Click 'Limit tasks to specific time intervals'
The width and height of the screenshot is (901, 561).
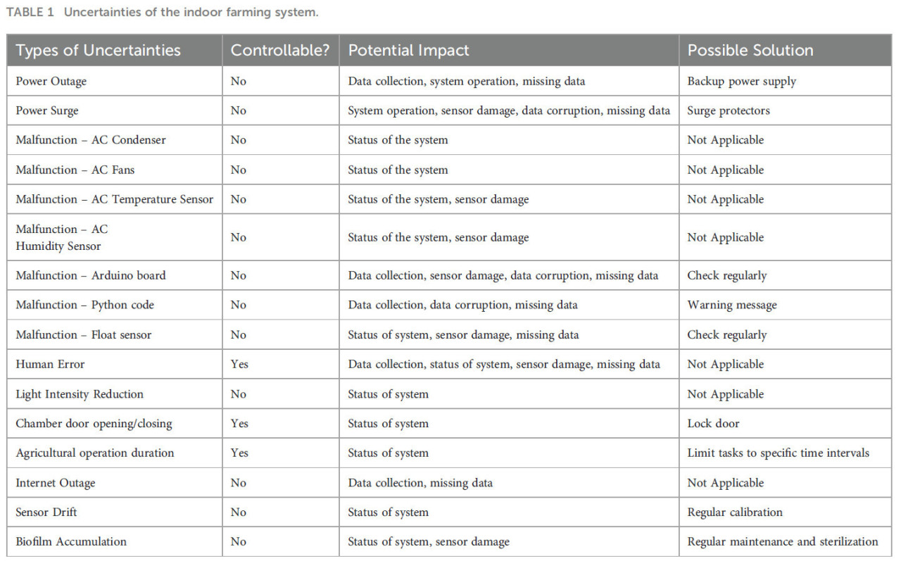tap(779, 453)
